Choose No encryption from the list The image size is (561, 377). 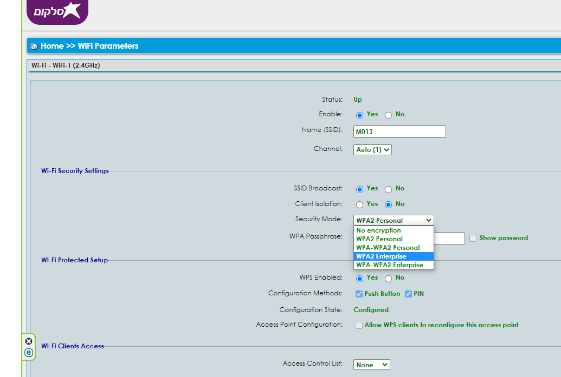[x=394, y=230]
